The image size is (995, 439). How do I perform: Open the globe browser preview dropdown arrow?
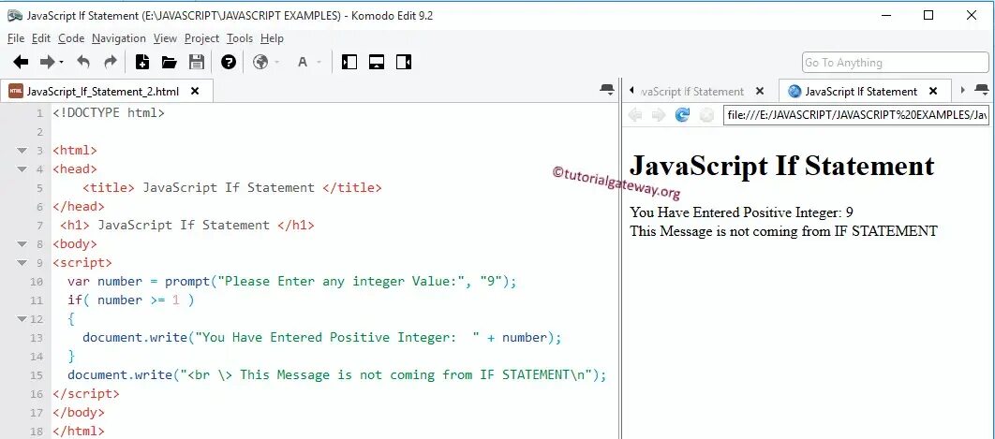click(277, 62)
